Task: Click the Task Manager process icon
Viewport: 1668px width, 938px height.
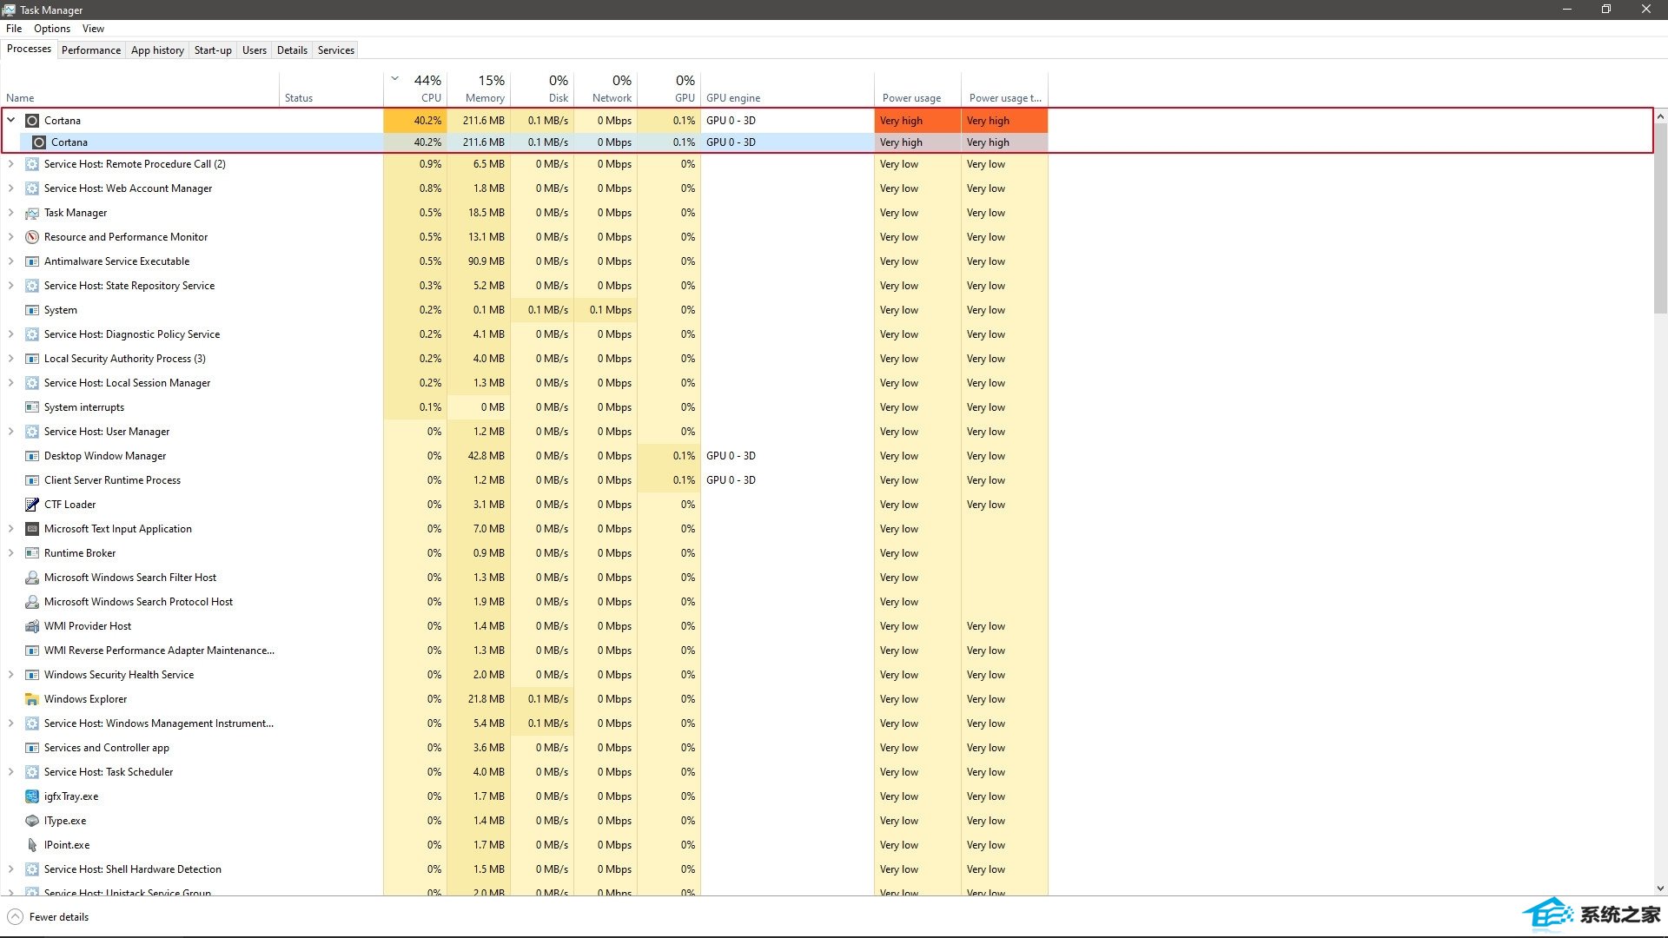Action: click(32, 213)
